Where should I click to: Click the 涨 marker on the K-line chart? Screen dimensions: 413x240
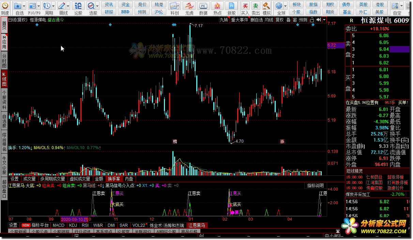coord(282,141)
